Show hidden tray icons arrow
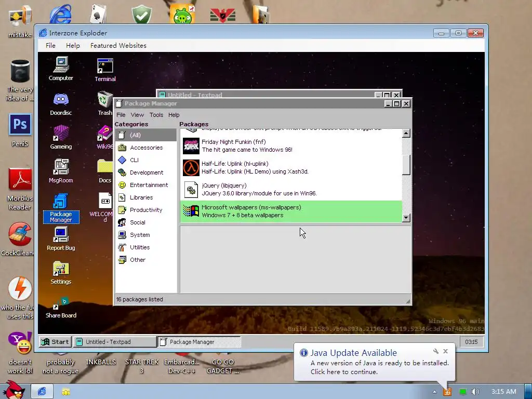This screenshot has width=532, height=399. point(434,392)
